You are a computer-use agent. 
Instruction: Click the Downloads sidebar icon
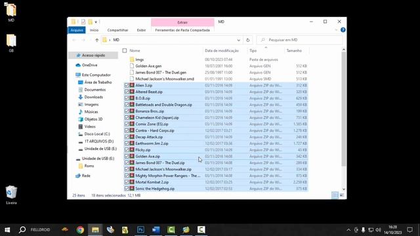(x=80, y=97)
